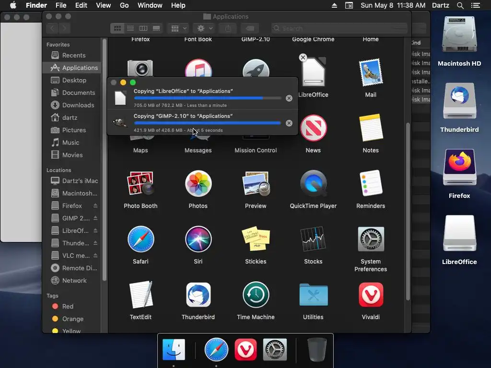The height and width of the screenshot is (368, 491).
Task: Go back in Finder toolbar
Action: [52, 28]
